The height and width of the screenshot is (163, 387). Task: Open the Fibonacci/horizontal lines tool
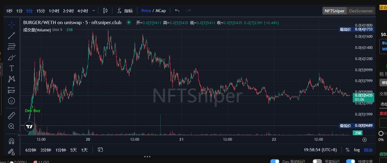point(12,46)
